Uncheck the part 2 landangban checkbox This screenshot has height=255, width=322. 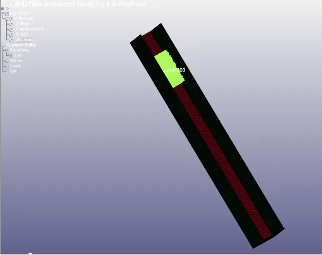11,30
